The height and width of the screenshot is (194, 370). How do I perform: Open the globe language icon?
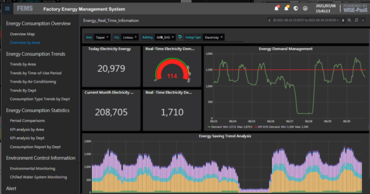pyautogui.click(x=296, y=8)
